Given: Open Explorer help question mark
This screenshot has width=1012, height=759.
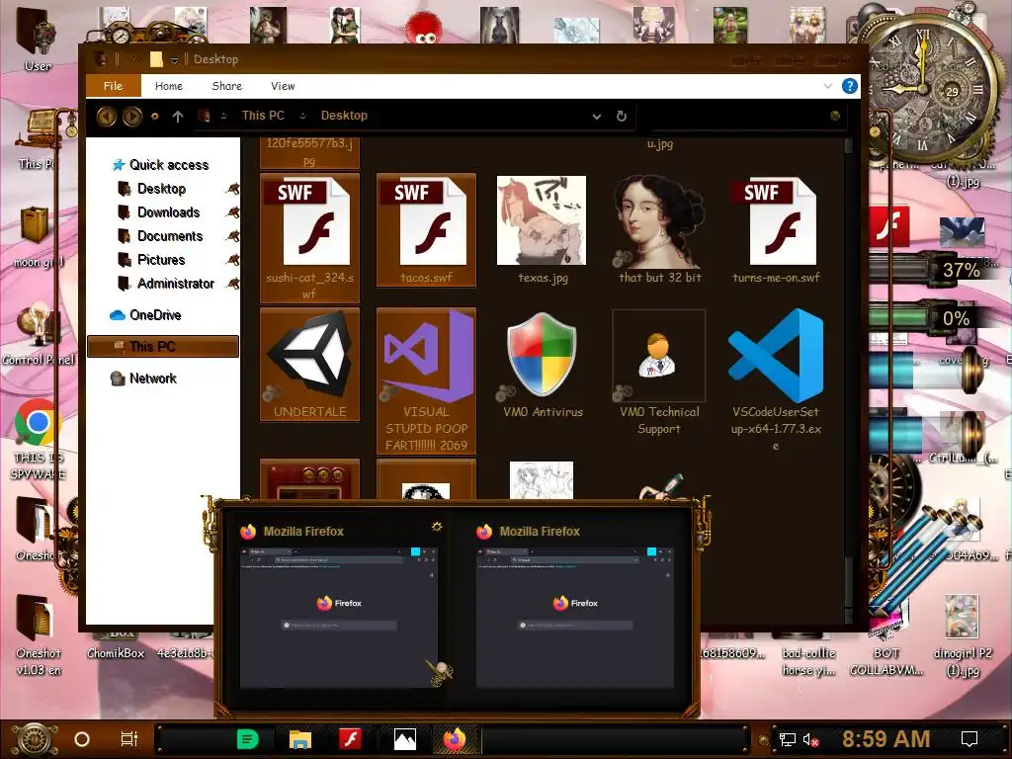Looking at the screenshot, I should [x=849, y=86].
